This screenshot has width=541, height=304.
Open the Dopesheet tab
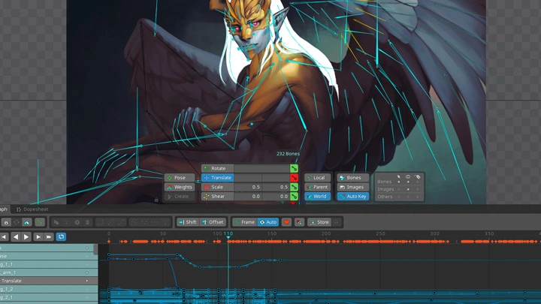[x=32, y=209]
